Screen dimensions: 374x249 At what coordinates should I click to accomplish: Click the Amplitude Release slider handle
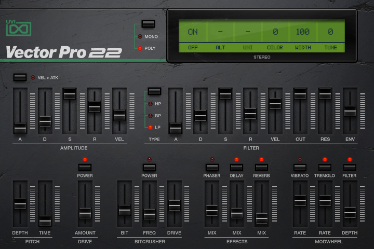tap(95, 107)
